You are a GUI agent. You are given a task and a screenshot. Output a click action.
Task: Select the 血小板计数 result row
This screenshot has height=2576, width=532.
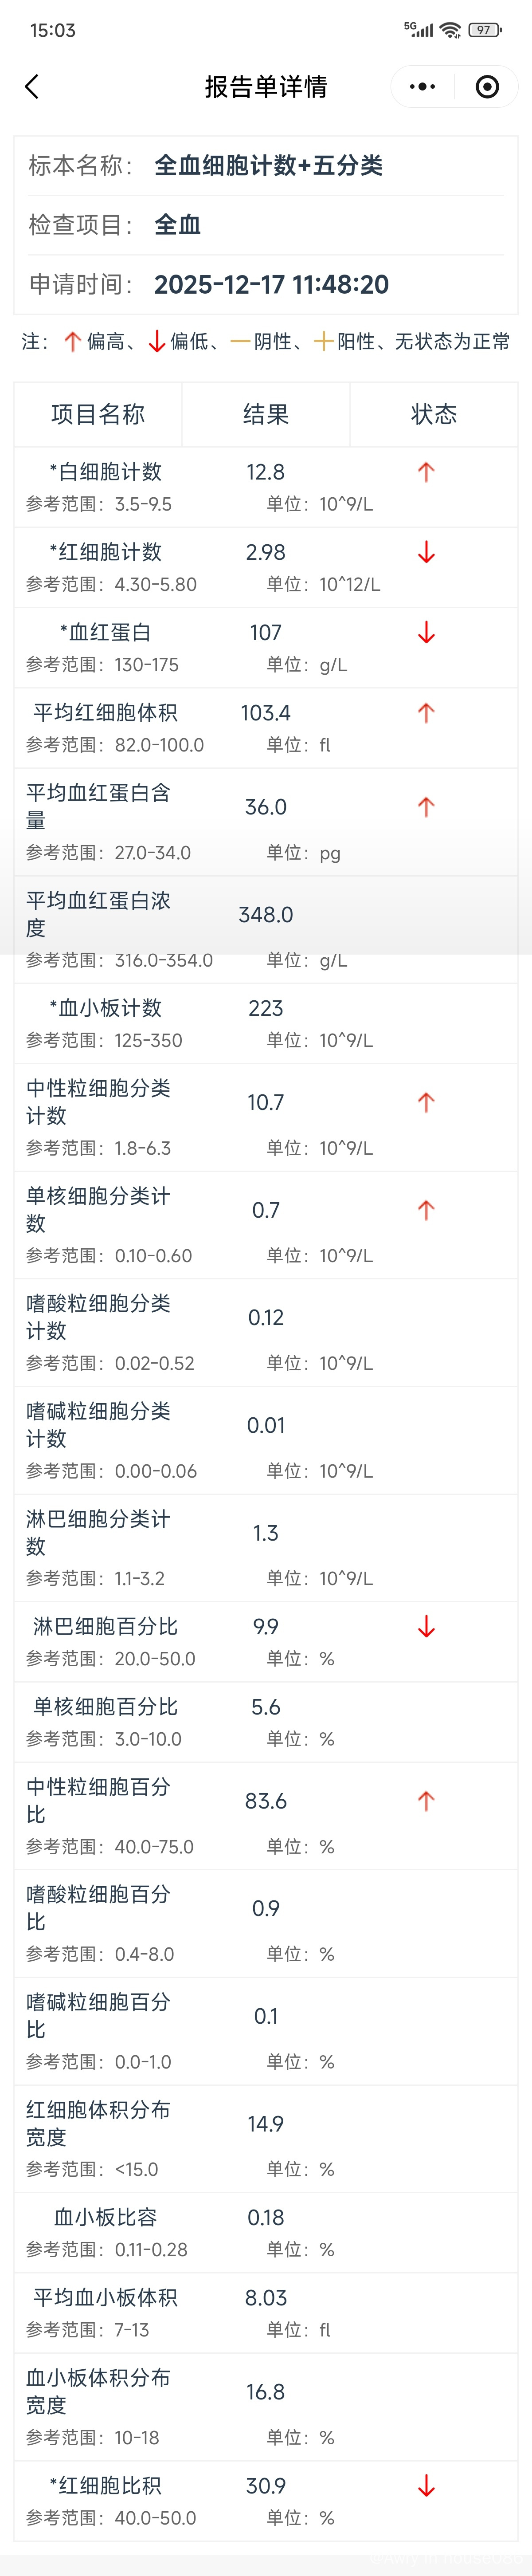[266, 1022]
